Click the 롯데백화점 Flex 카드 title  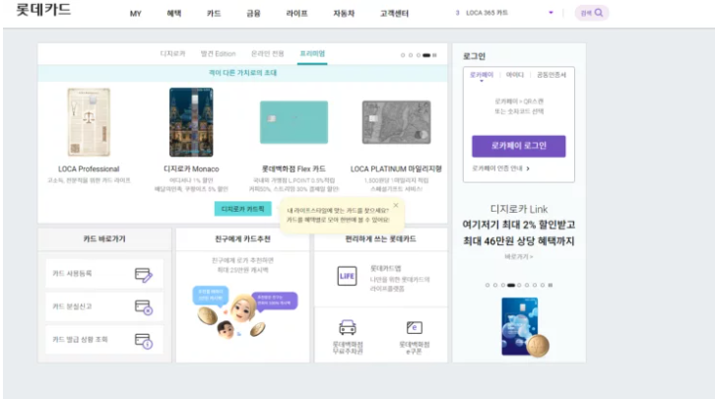[293, 168]
